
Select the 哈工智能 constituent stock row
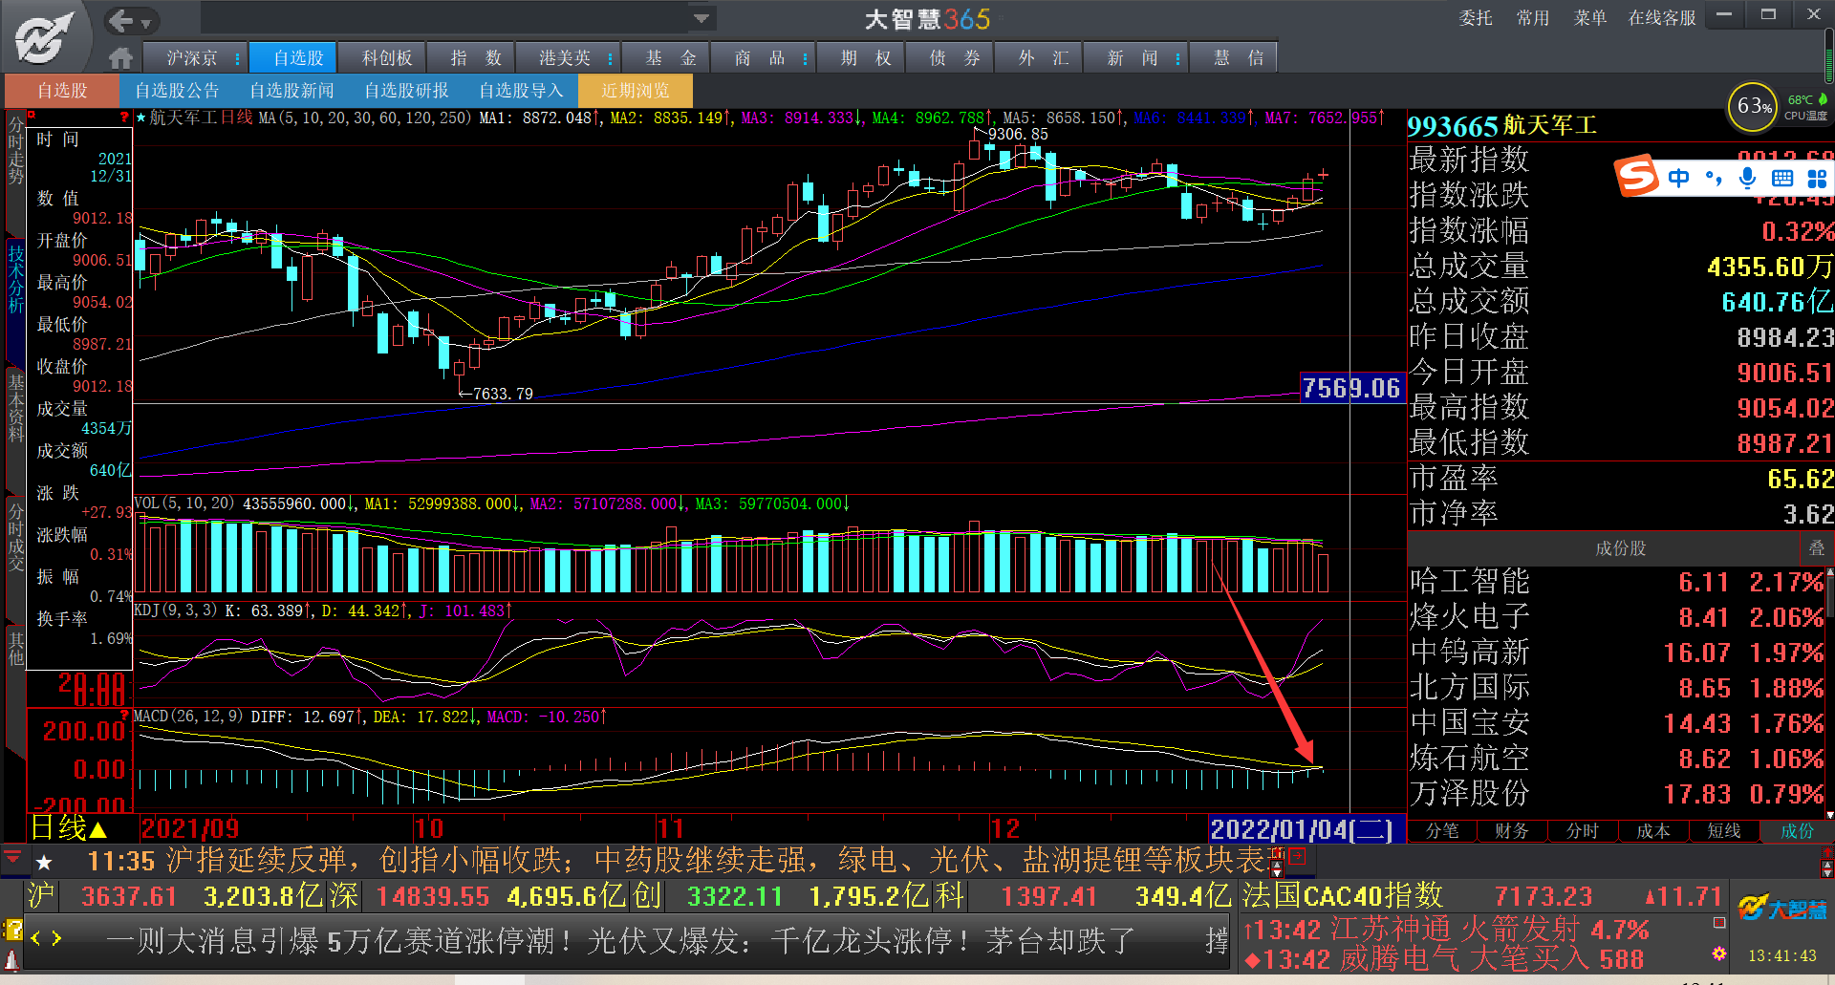(1617, 582)
